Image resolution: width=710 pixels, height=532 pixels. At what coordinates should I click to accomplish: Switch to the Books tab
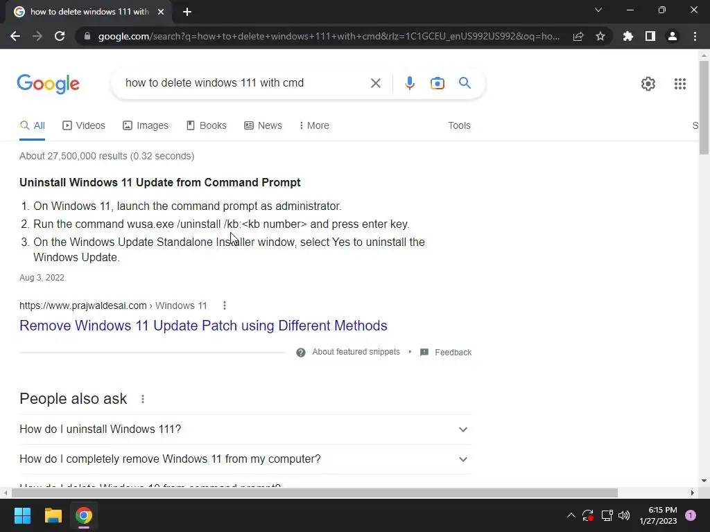207,125
